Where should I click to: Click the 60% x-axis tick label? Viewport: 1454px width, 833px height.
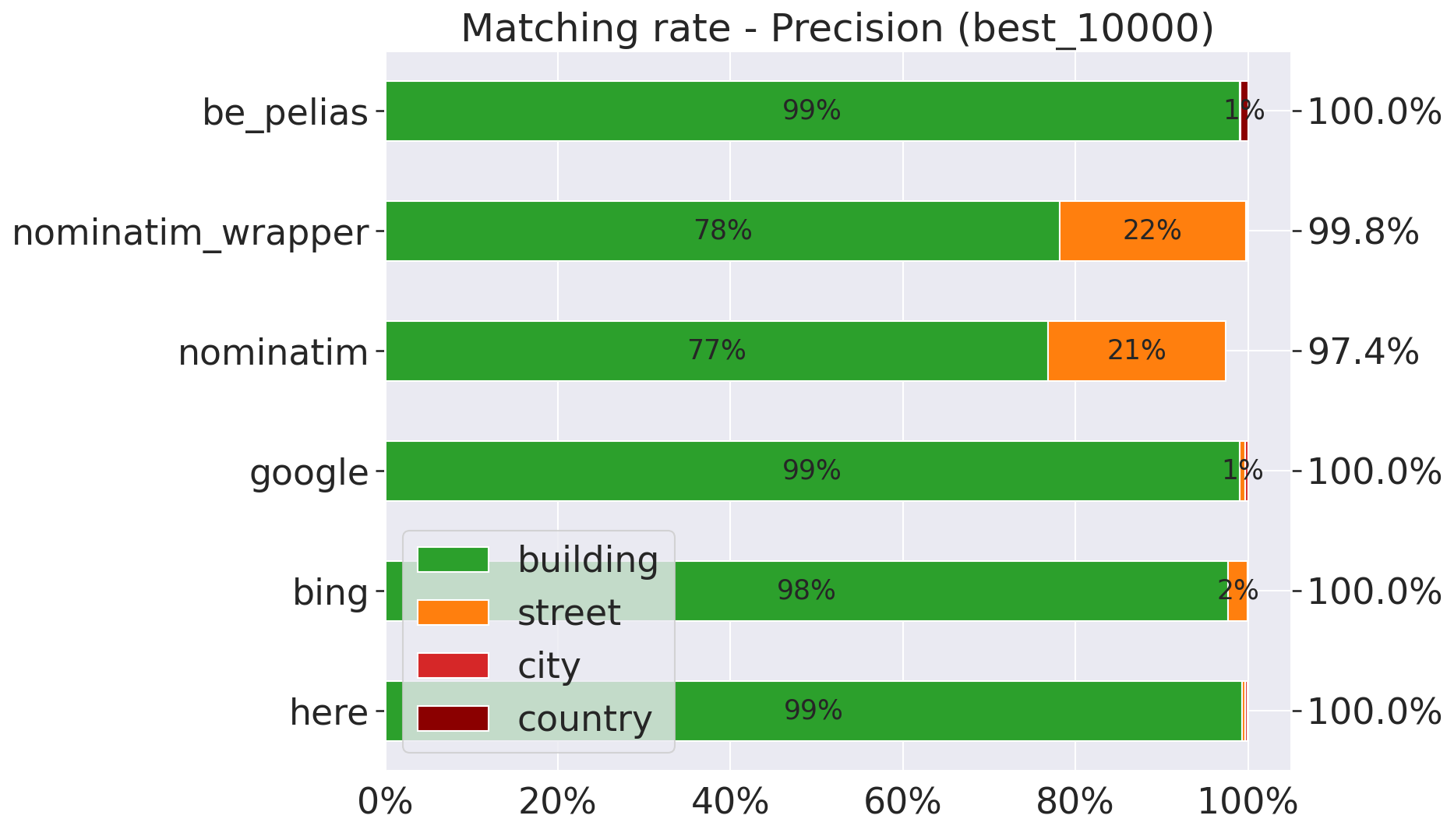pos(902,802)
